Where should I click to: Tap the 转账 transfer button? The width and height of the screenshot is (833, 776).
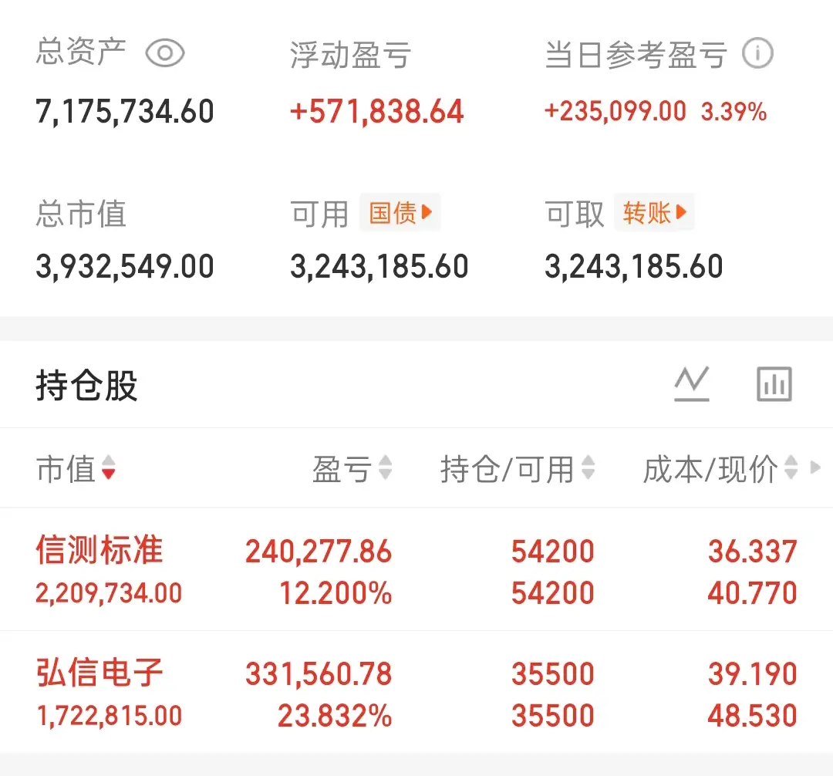click(x=655, y=212)
